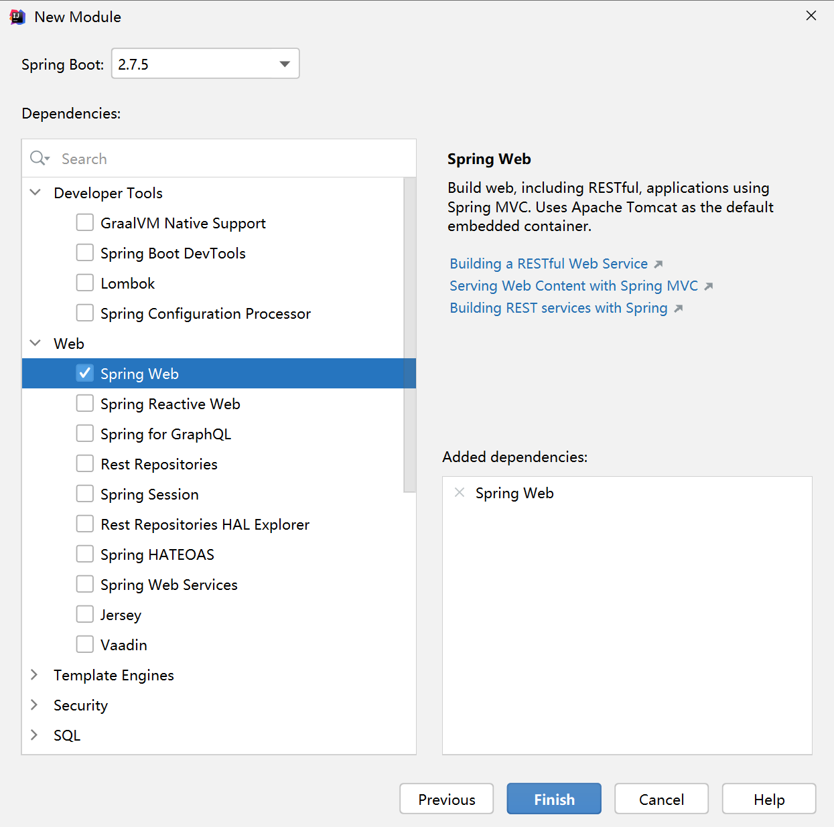Open the Spring Boot version dropdown
The width and height of the screenshot is (834, 827).
(205, 64)
